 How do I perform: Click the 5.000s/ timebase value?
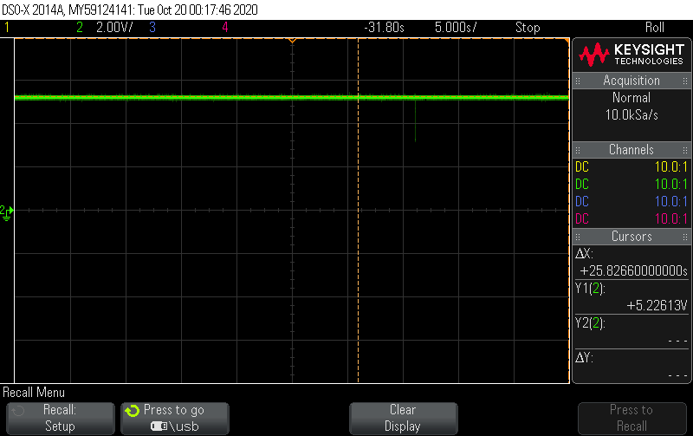pos(456,28)
